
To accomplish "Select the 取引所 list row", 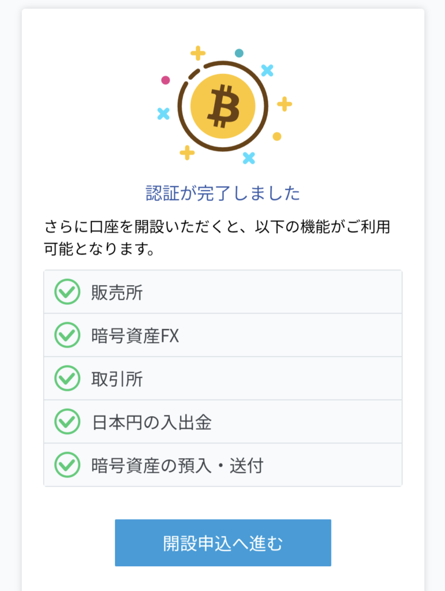I will 223,379.
